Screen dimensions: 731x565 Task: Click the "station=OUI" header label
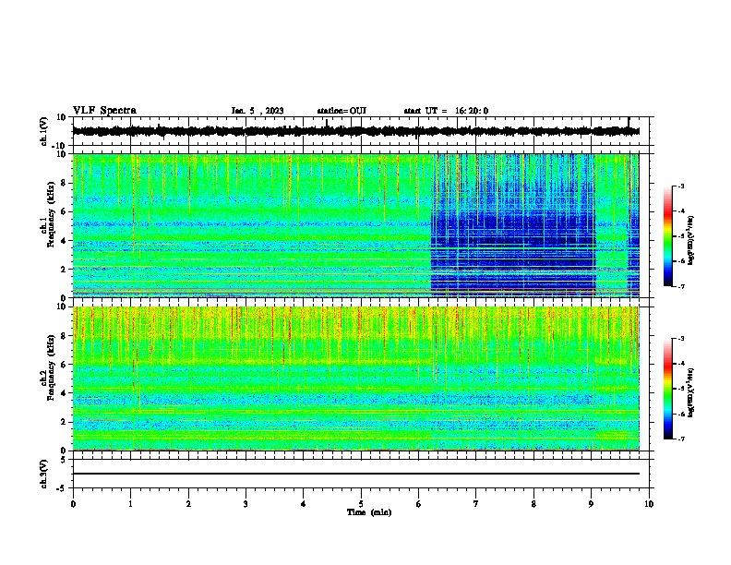point(342,111)
